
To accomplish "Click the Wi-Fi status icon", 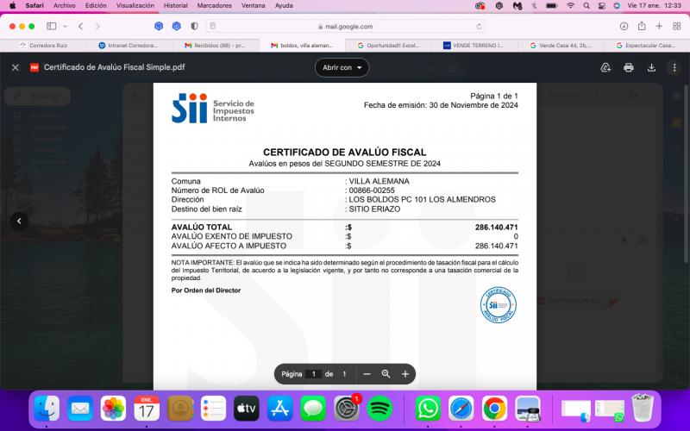I will 571,6.
